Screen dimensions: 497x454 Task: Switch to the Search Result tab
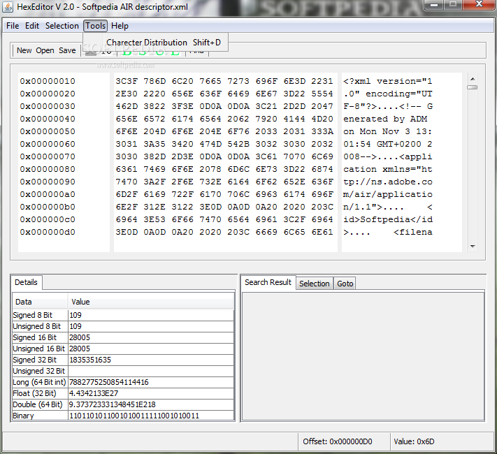tap(268, 282)
